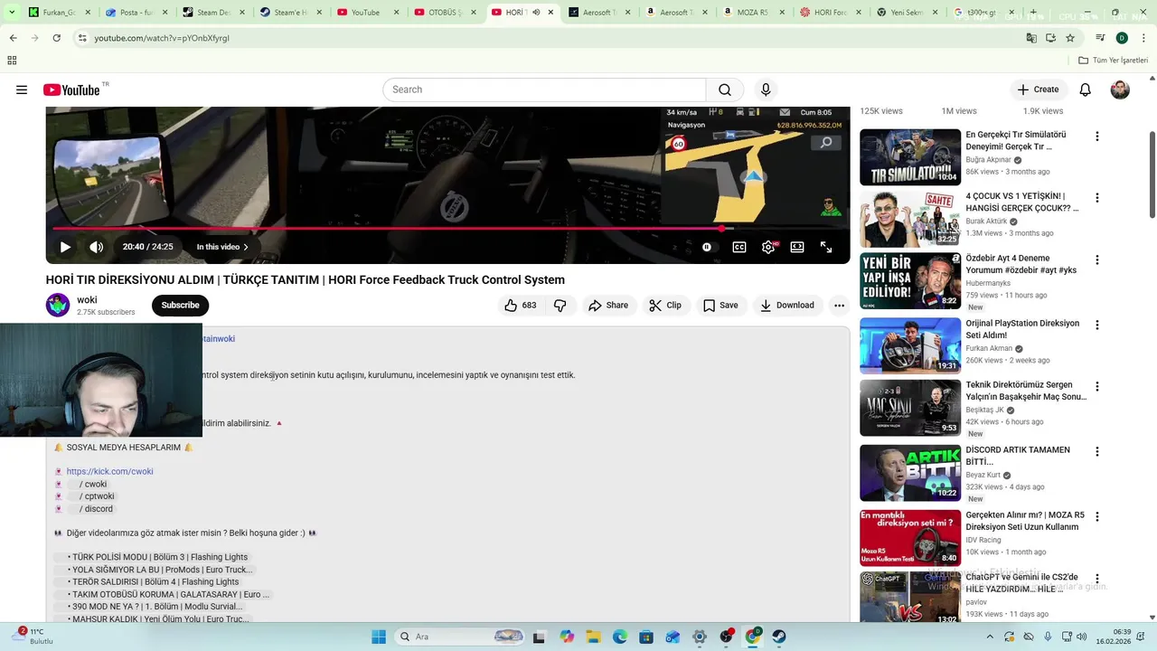Dislike this video
This screenshot has height=651, width=1157.
560,306
